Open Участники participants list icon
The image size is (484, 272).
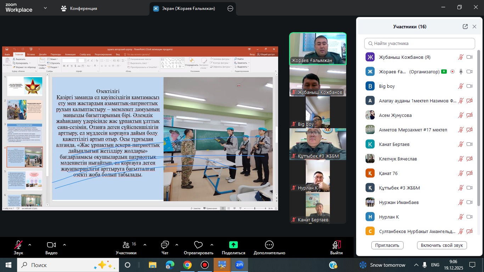[126, 245]
